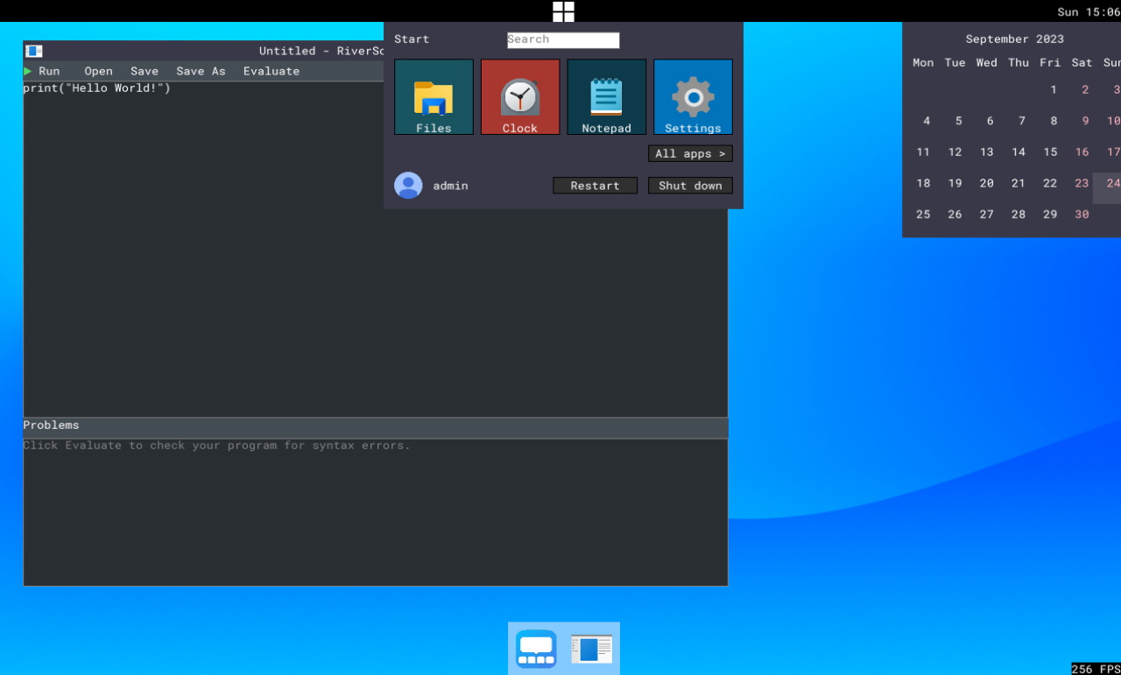Select September 30 in the calendar
Screen dimensions: 1121x675
[1082, 214]
